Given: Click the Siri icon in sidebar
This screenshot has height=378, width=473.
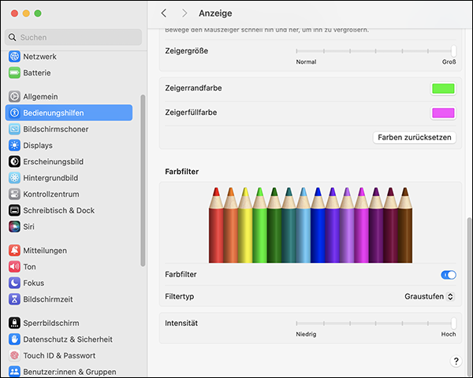Looking at the screenshot, I should click(x=14, y=227).
